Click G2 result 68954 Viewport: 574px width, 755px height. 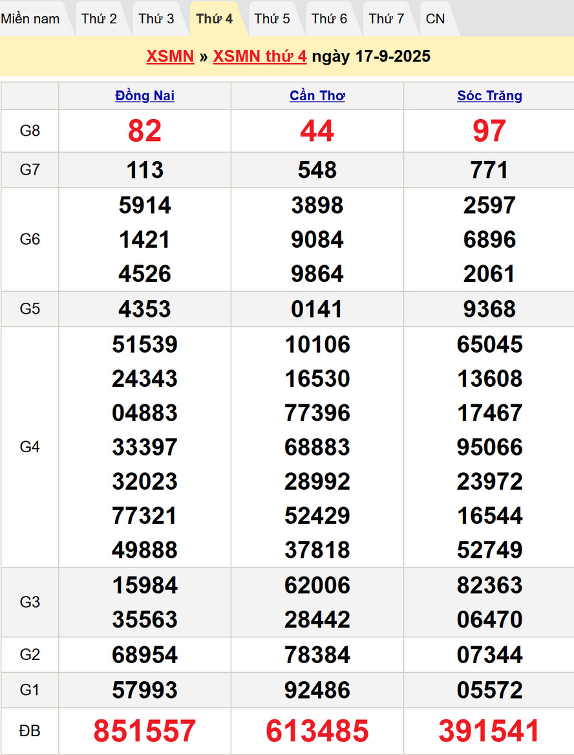click(145, 655)
